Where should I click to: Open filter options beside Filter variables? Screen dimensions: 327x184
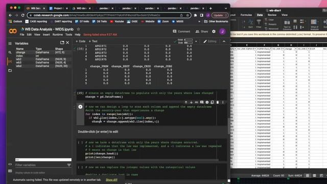pyautogui.click(x=69, y=165)
